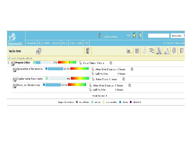Screen dimensions: 189x141
Task: Open the red notebook icon
Action: click(x=182, y=51)
